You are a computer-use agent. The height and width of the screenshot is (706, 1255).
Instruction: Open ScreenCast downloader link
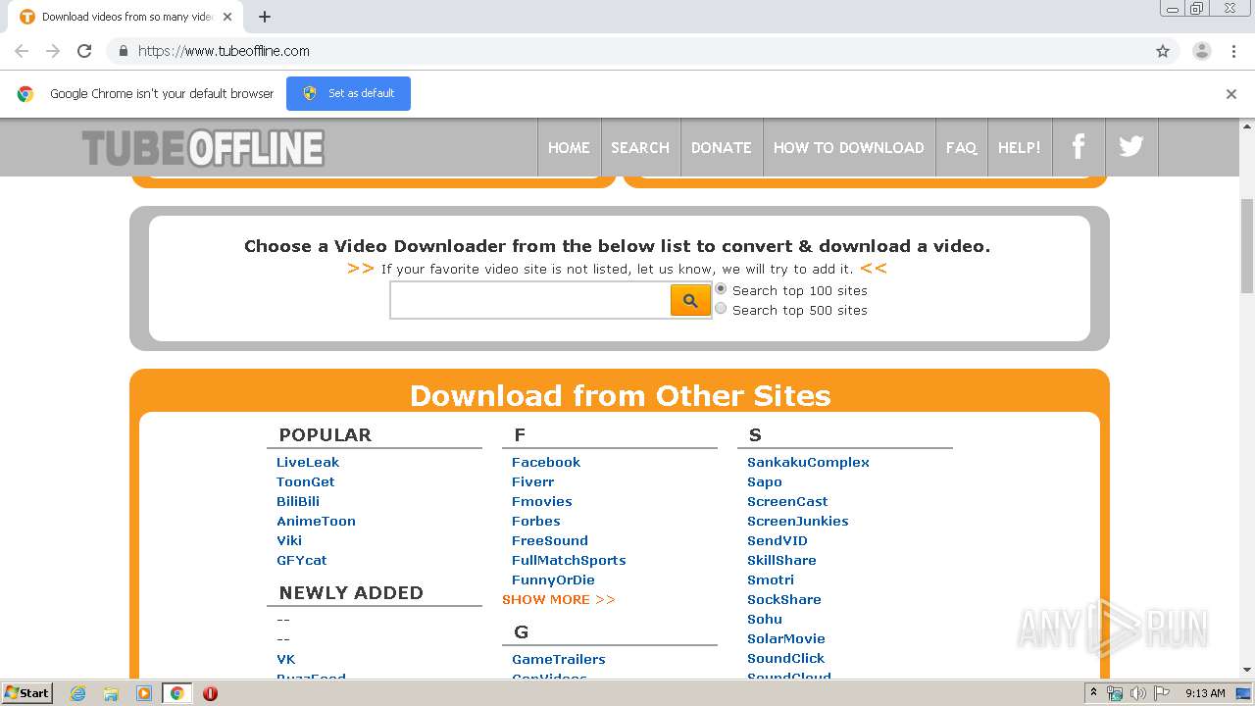(x=787, y=501)
